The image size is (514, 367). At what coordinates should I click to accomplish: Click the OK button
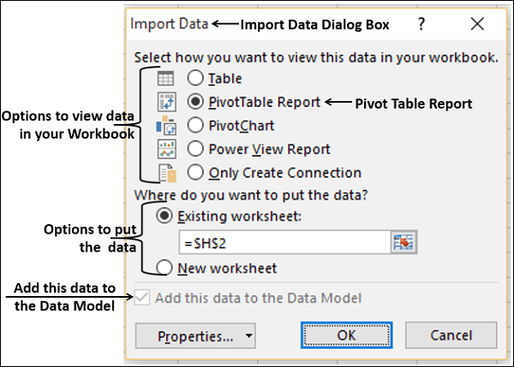[346, 336]
